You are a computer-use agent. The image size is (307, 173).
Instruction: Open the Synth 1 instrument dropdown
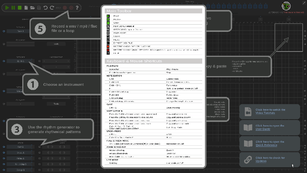point(21,61)
